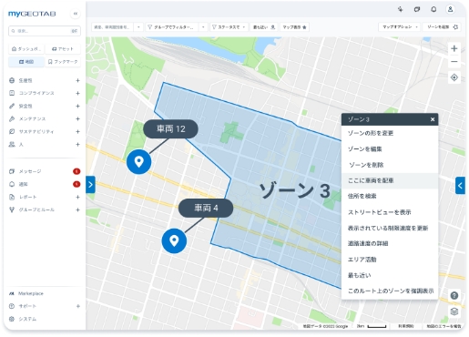Zoom out the map with minus
The width and height of the screenshot is (469, 337).
point(454,62)
